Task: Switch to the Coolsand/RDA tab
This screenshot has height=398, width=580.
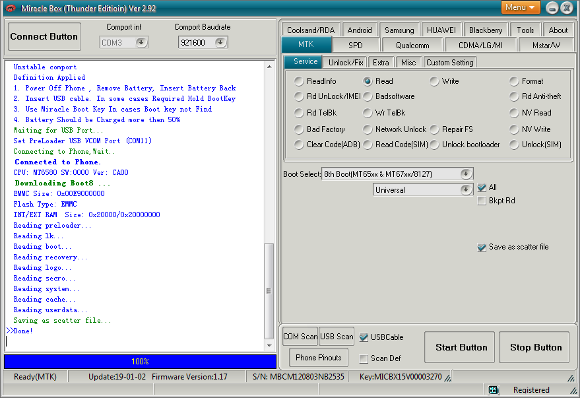Action: click(x=311, y=30)
